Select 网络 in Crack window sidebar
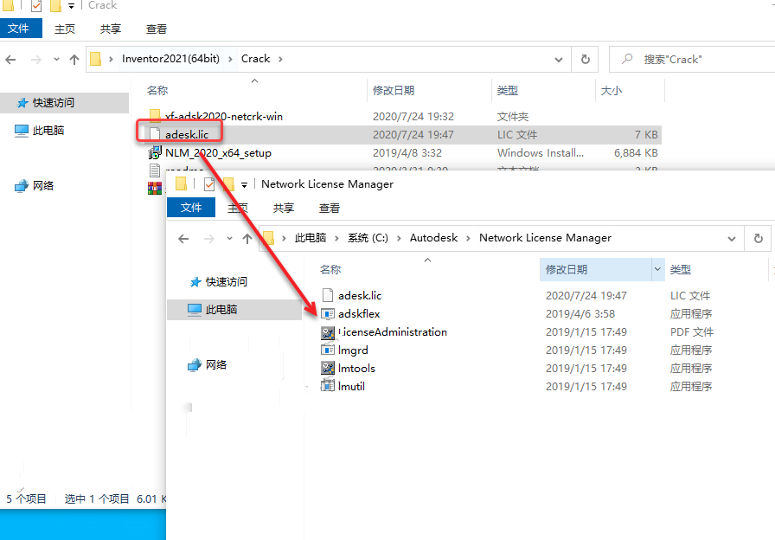Image resolution: width=775 pixels, height=540 pixels. [x=43, y=185]
